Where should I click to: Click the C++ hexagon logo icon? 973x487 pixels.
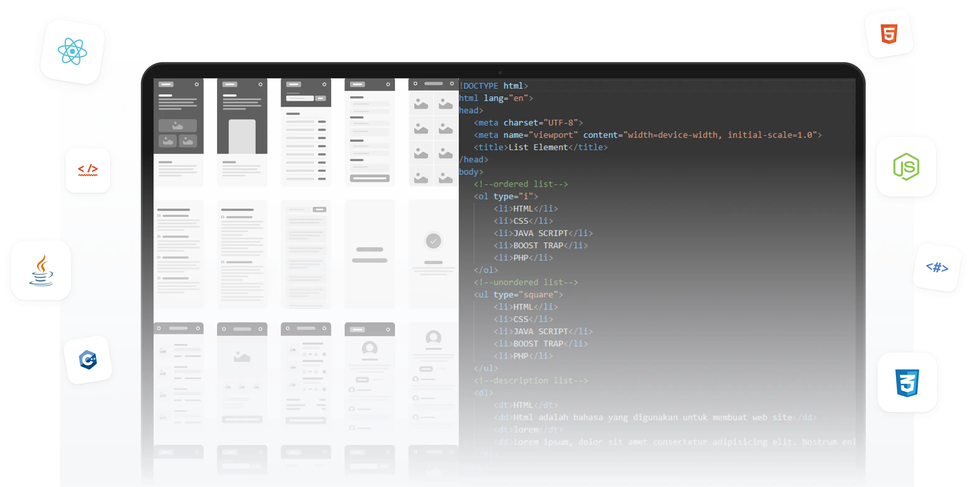(88, 359)
